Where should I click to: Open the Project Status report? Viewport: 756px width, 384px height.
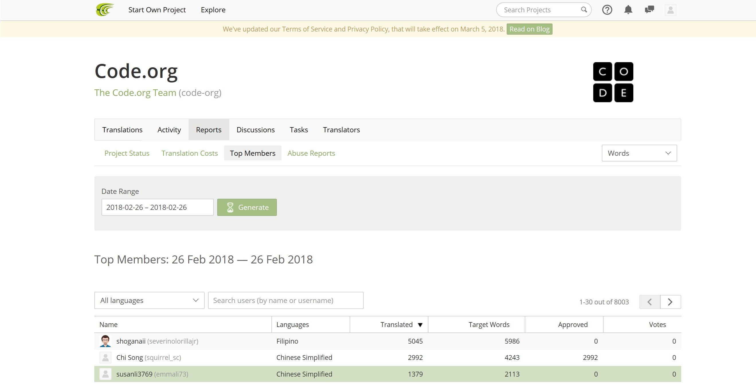(127, 153)
